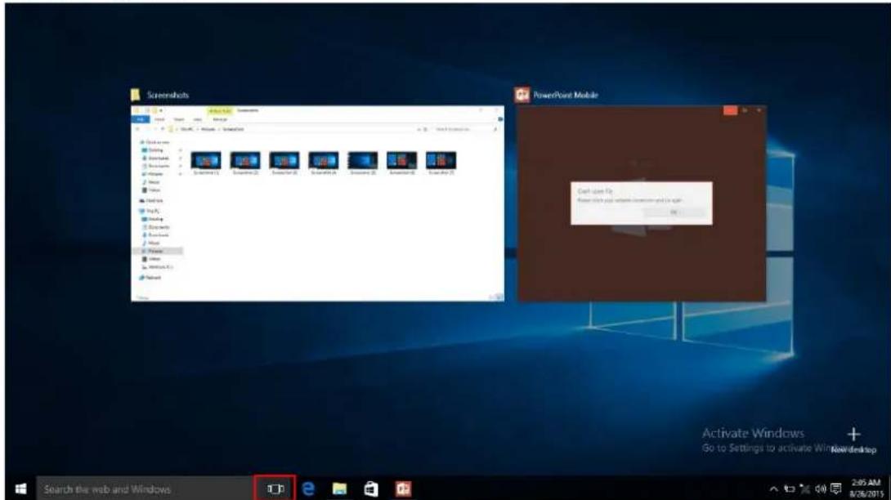Open the network tray icon
The width and height of the screenshot is (891, 500).
(804, 489)
